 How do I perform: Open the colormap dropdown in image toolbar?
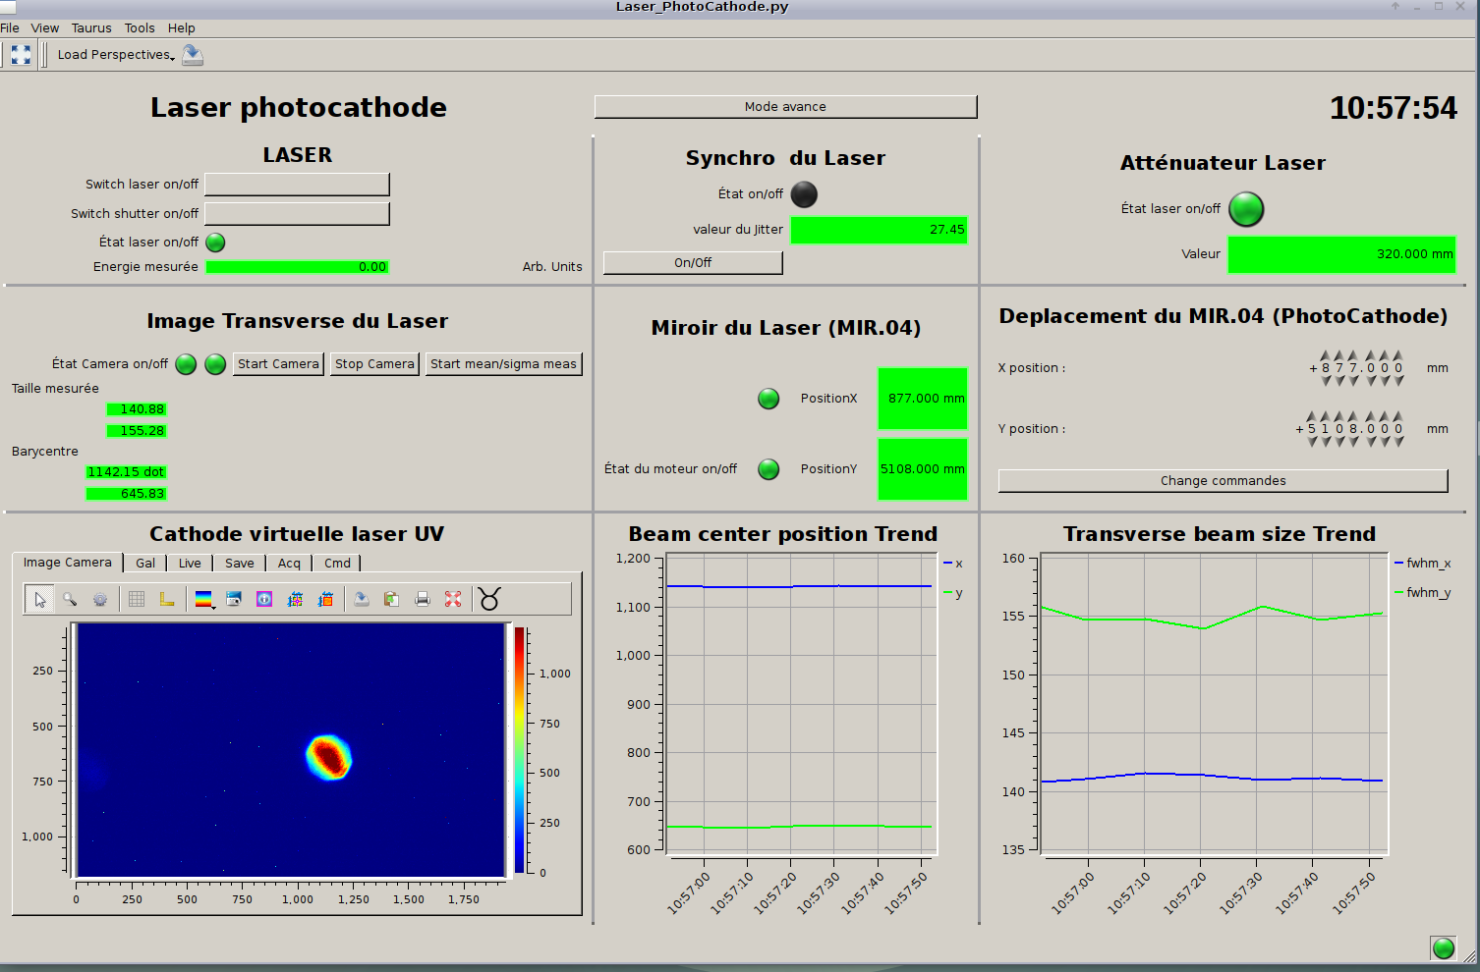[x=204, y=599]
